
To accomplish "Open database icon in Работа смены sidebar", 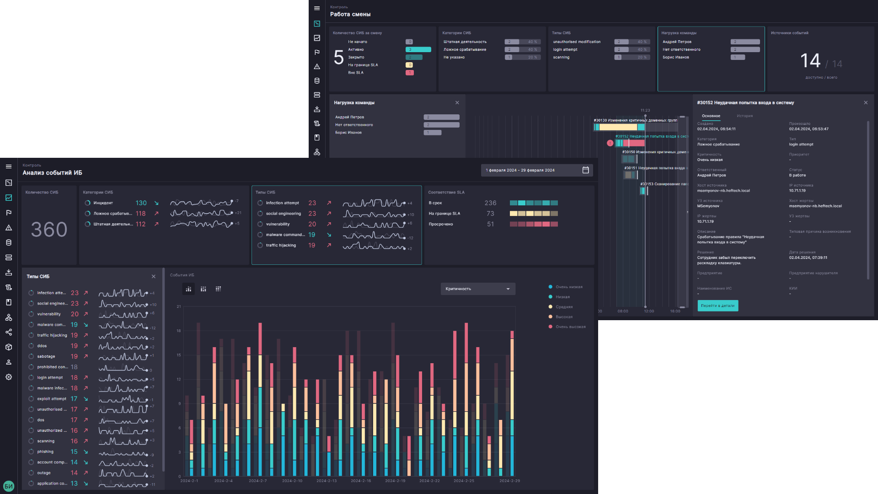I will tap(317, 81).
